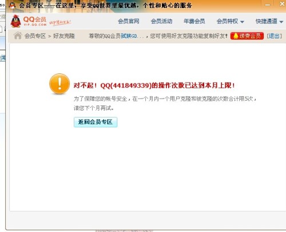286x232 pixels.
Task: Go to 年费会员 page
Action: coord(194,21)
